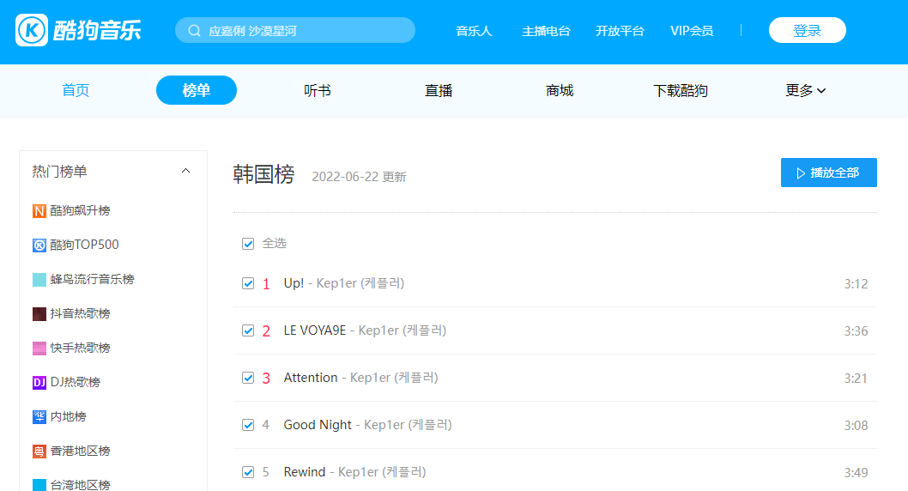This screenshot has height=491, width=908.
Task: Play the song LE VOYA9E
Action: click(365, 330)
